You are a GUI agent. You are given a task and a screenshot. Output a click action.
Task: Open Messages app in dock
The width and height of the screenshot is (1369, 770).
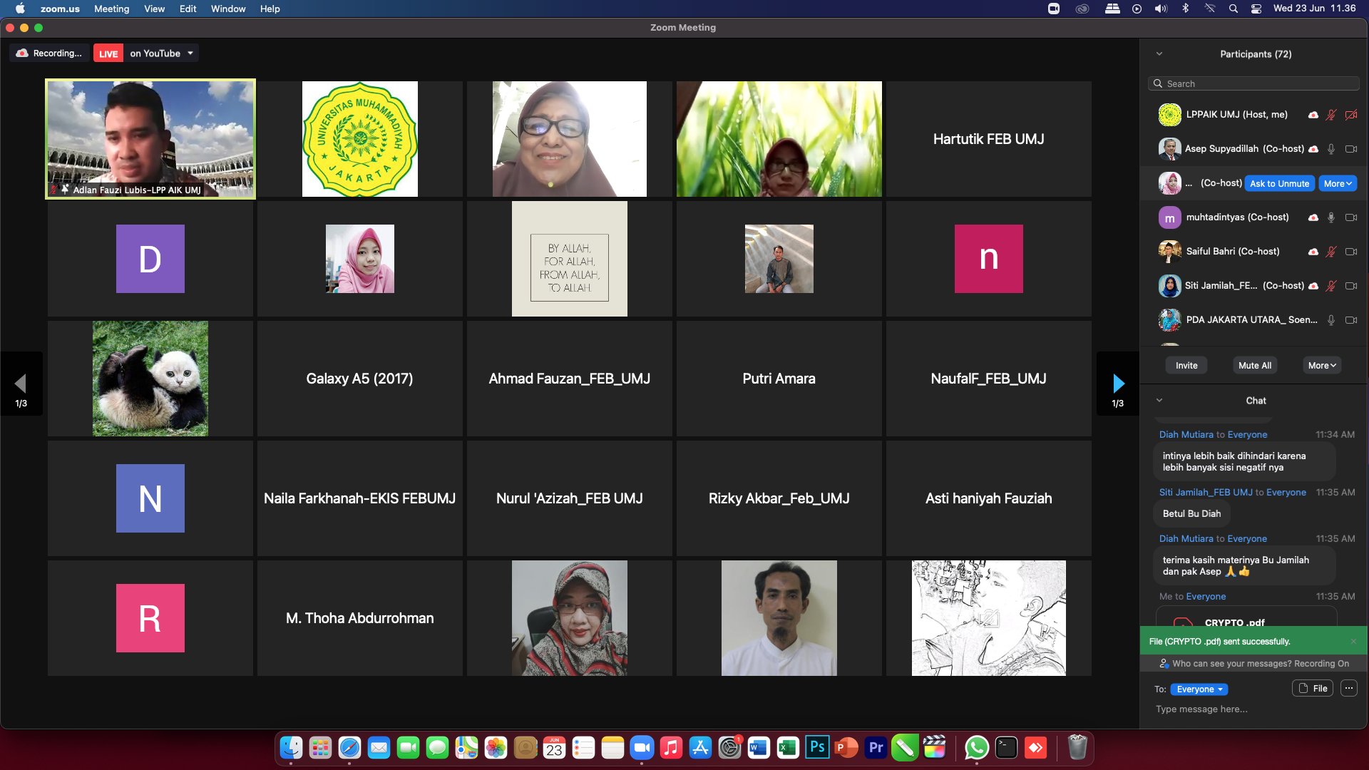pyautogui.click(x=437, y=747)
